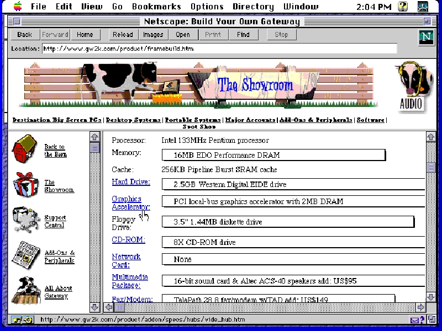Follow the Fax/Modem link
The image size is (442, 331).
[132, 299]
